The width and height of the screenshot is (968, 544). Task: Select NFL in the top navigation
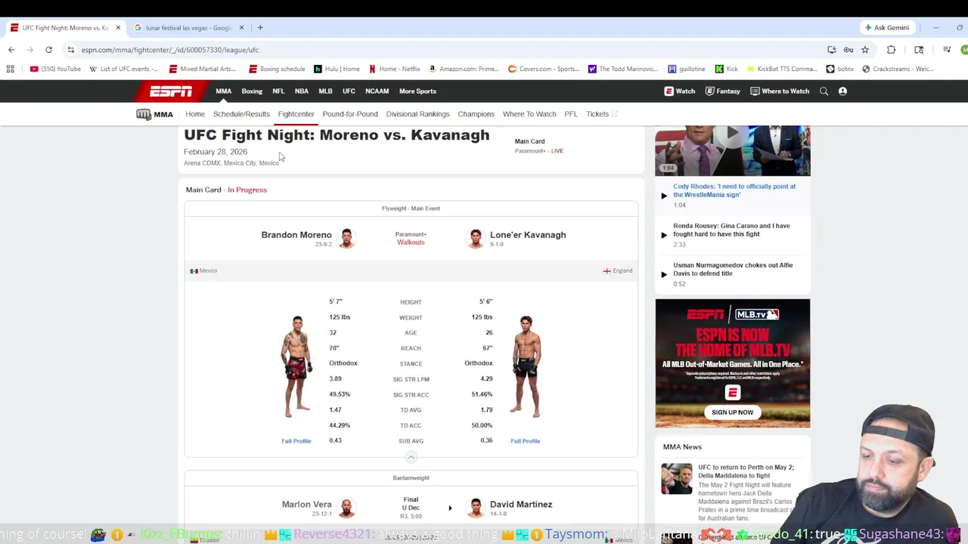[278, 91]
